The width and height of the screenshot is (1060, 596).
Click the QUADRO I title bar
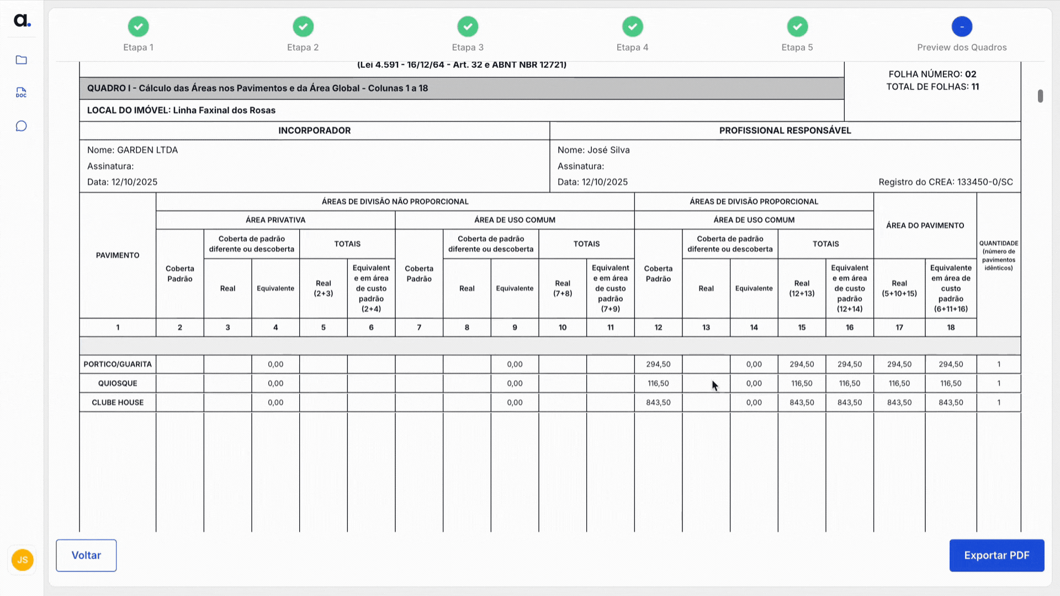click(x=462, y=88)
